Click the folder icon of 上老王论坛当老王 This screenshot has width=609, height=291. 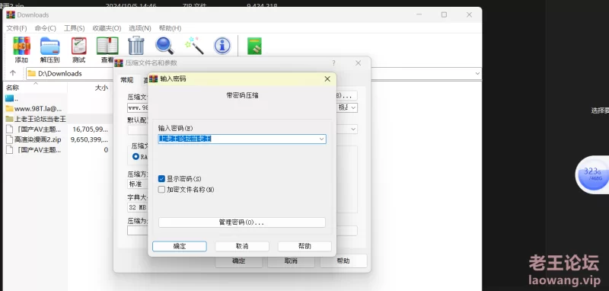pyautogui.click(x=9, y=119)
